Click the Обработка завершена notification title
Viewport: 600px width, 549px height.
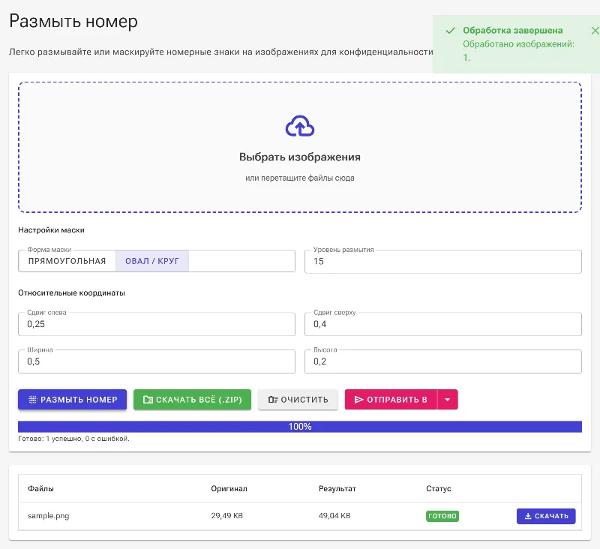click(x=512, y=31)
